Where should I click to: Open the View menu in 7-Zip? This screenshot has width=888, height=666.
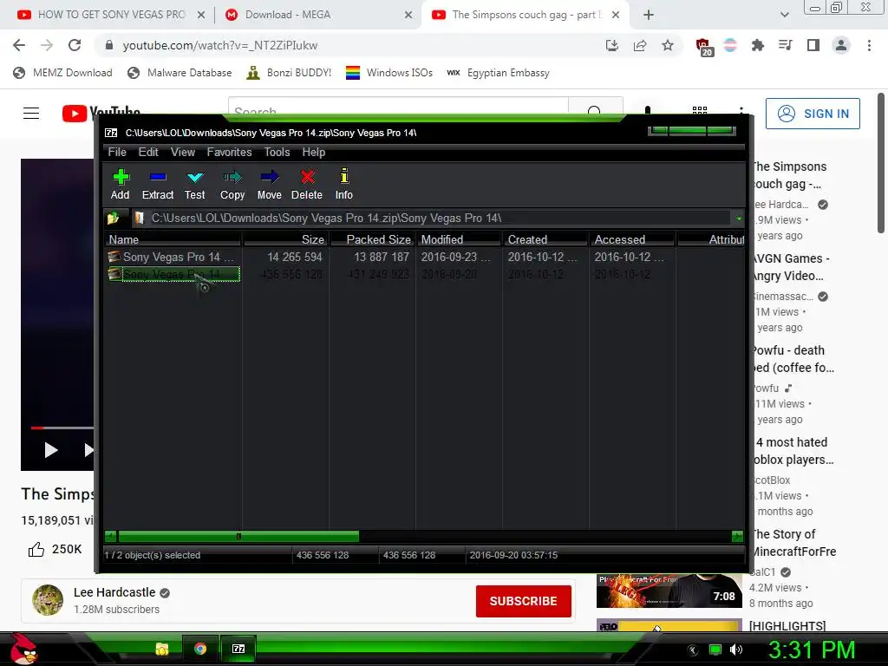183,153
